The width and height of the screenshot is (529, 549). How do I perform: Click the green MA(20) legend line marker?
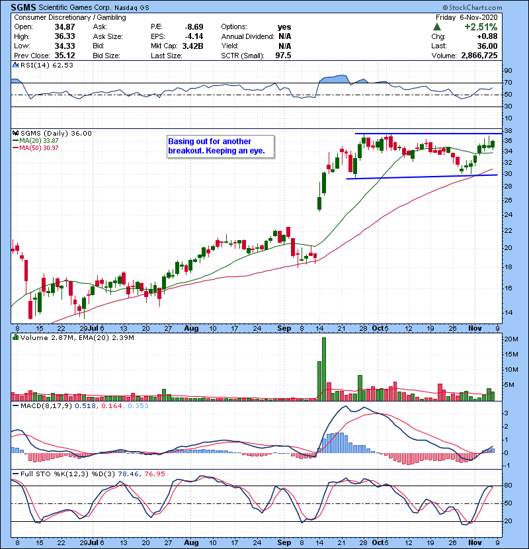(x=15, y=140)
